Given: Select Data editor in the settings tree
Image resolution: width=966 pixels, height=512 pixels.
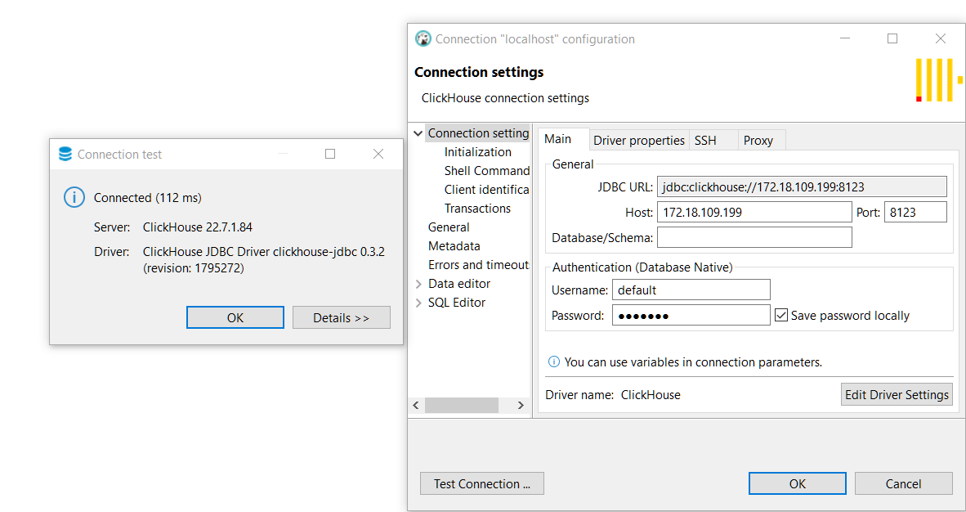Looking at the screenshot, I should point(459,284).
